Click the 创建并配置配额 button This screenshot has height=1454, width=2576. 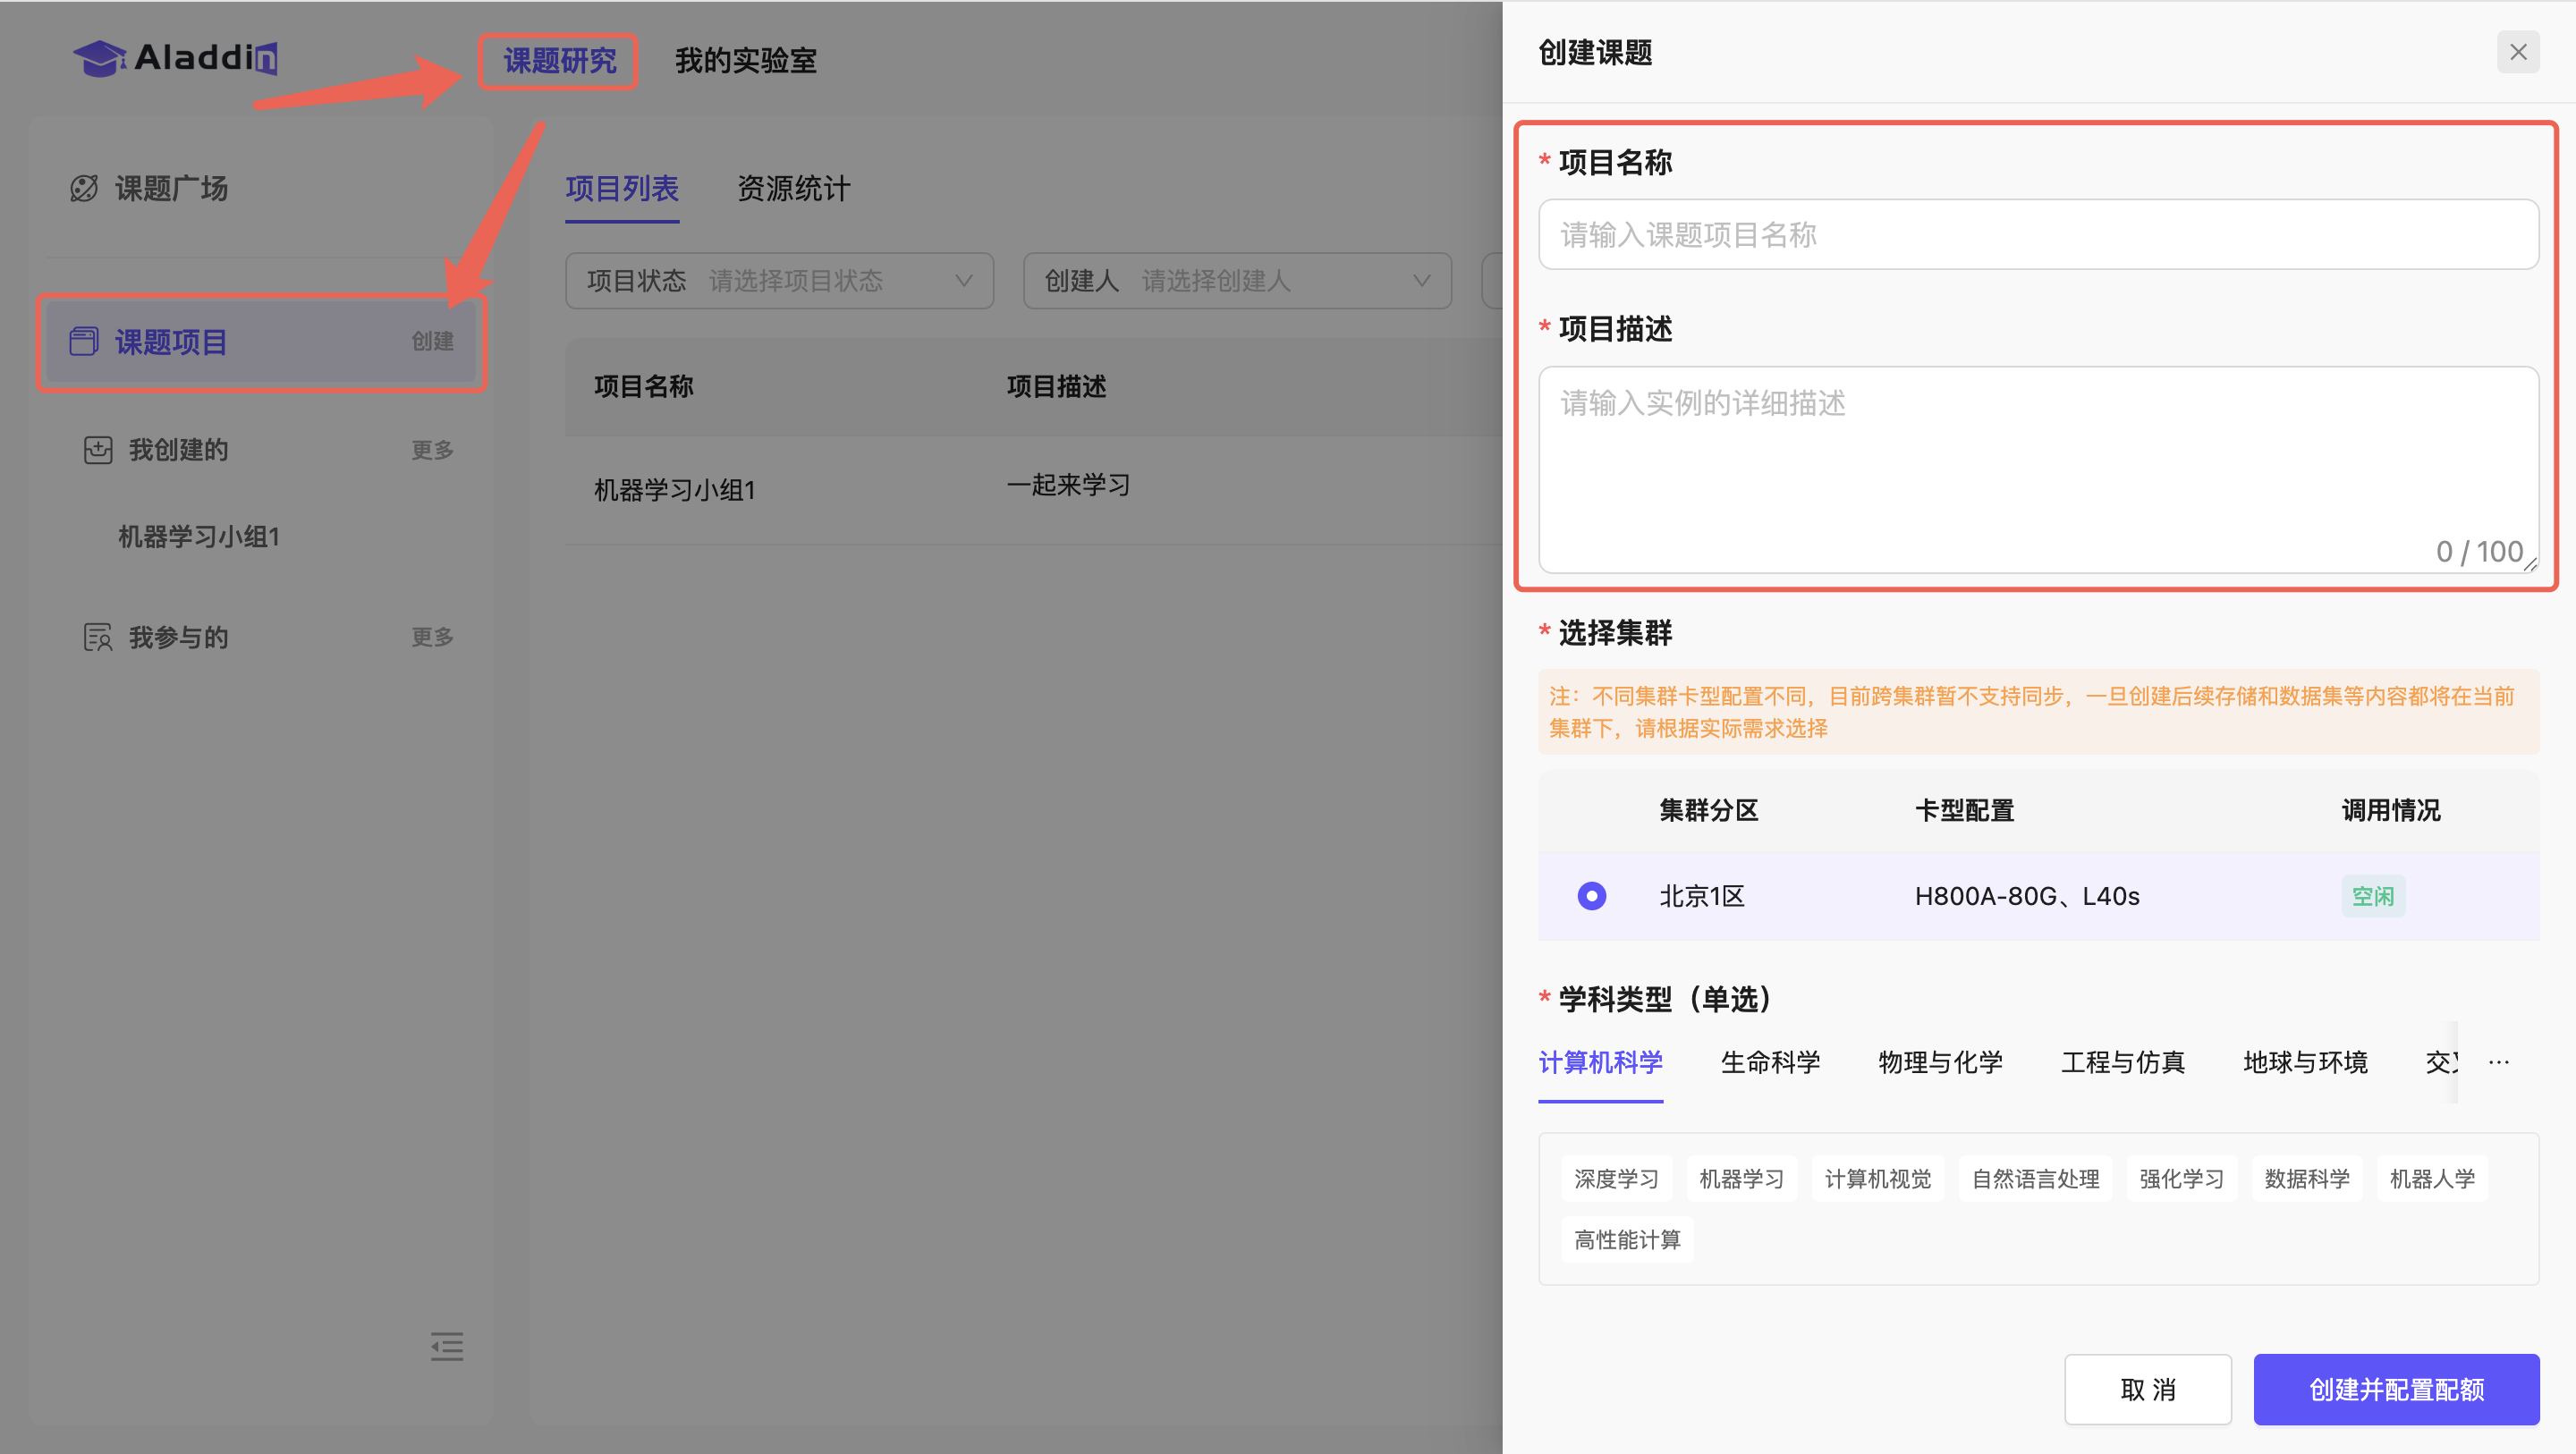tap(2395, 1389)
